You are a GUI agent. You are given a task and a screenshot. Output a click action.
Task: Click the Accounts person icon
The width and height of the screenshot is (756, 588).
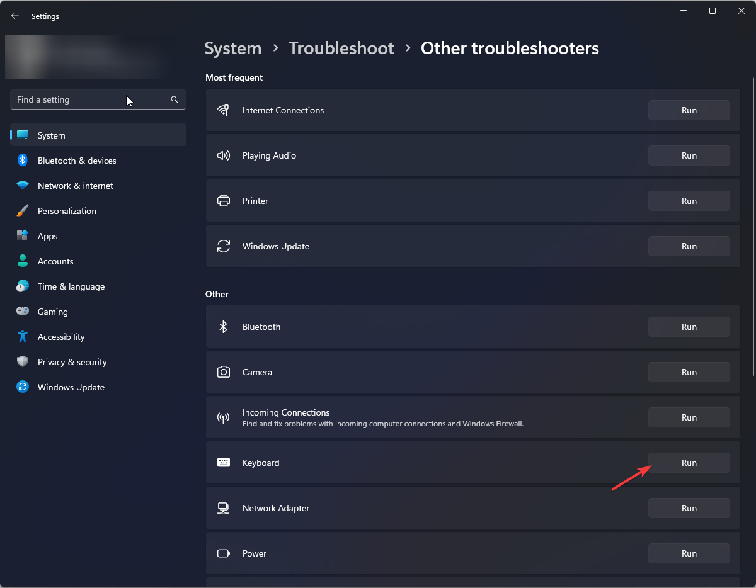23,261
